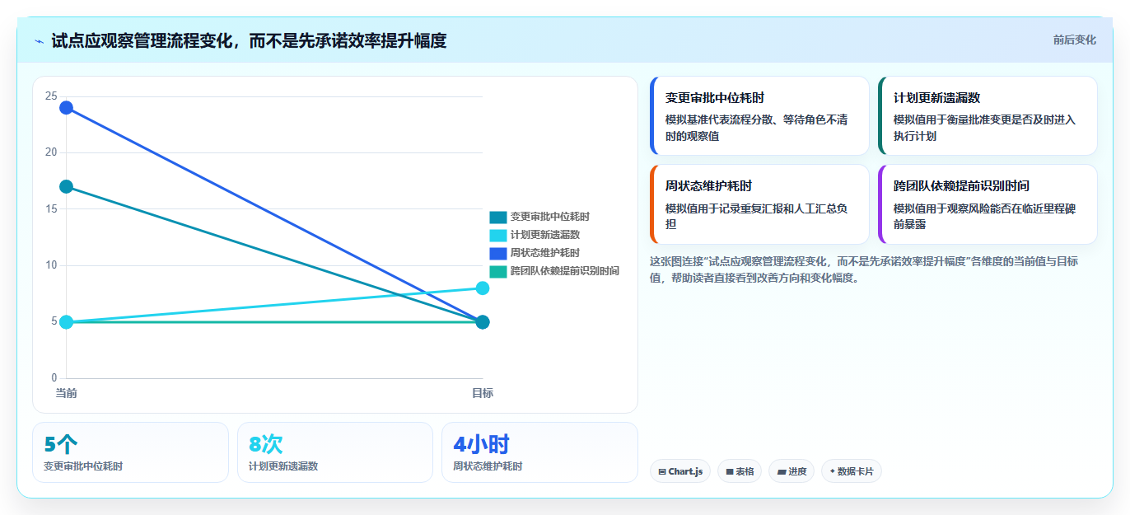Open the 计划更新遗漏数 description card
1130x515 pixels.
click(988, 115)
